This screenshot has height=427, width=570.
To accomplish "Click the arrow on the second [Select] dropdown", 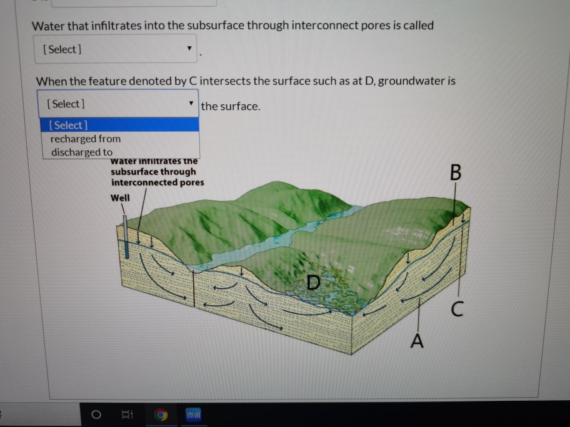I will pyautogui.click(x=191, y=104).
